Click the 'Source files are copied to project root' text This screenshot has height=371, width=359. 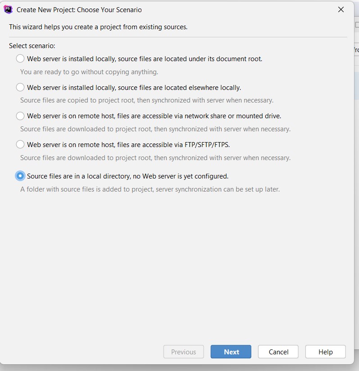[146, 100]
